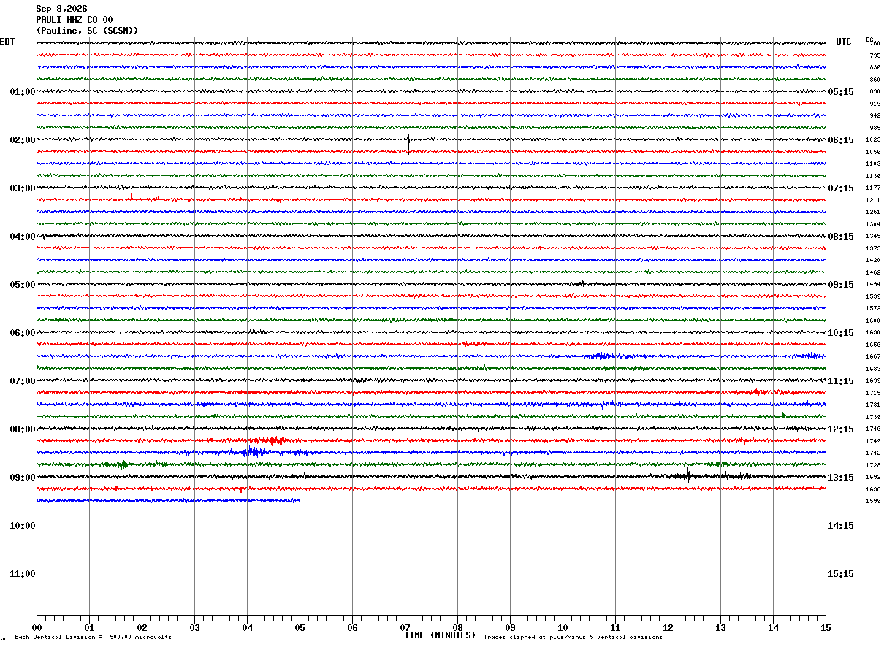Select the "01:00" EDT time label
Image resolution: width=884 pixels, height=647 pixels.
[x=22, y=92]
